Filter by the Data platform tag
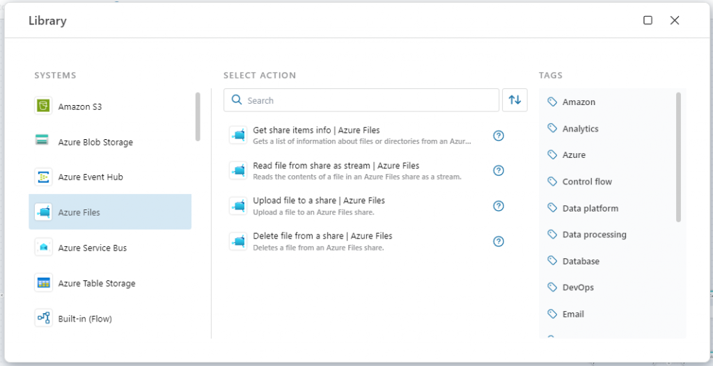713x366 pixels. point(590,208)
